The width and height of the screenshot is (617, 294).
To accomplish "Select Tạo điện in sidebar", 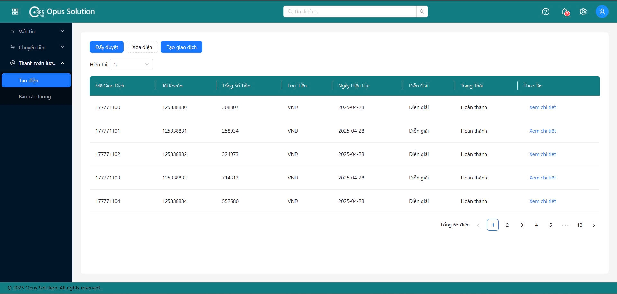I will click(36, 80).
